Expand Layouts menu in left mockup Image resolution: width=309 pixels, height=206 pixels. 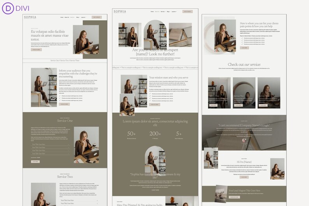click(x=84, y=17)
